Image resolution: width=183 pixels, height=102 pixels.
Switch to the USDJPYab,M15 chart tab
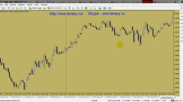(x=42, y=97)
